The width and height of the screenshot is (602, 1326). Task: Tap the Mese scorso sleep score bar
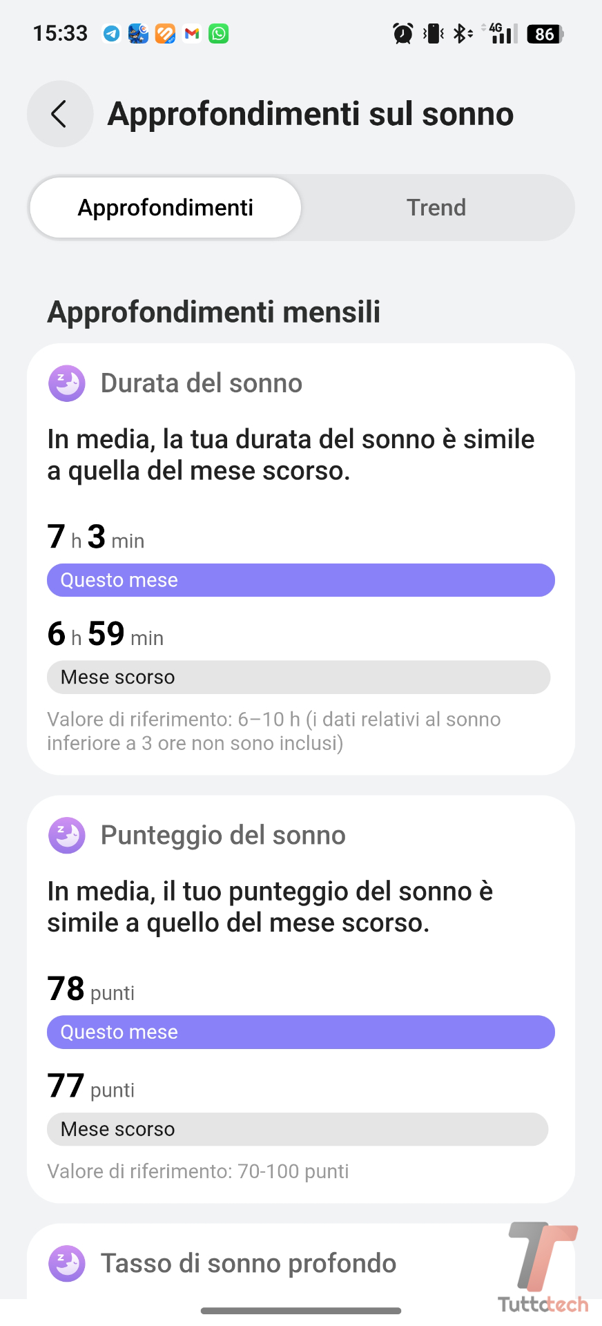click(x=298, y=1129)
